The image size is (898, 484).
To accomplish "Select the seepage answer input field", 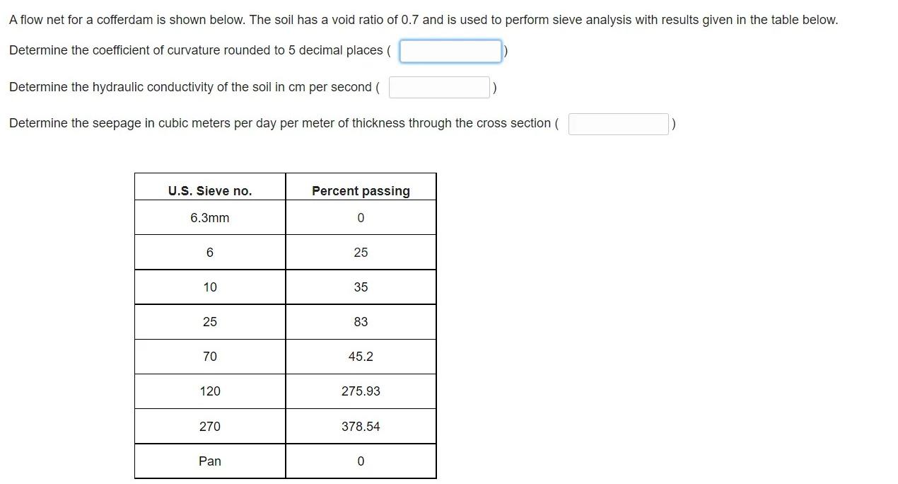I will click(618, 123).
